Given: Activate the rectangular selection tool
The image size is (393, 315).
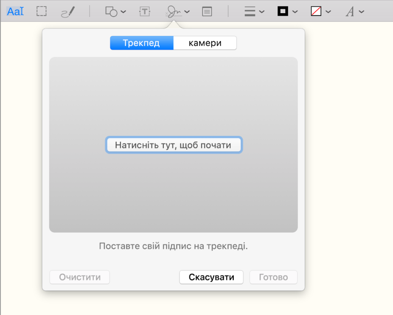Looking at the screenshot, I should click(41, 11).
